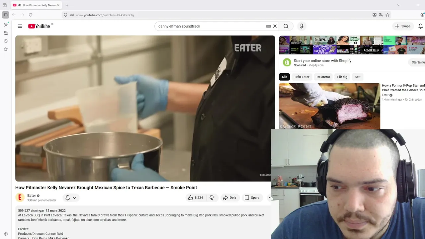Open the workspaces icon beside the tab
This screenshot has width=425, height=239.
(x=5, y=5)
